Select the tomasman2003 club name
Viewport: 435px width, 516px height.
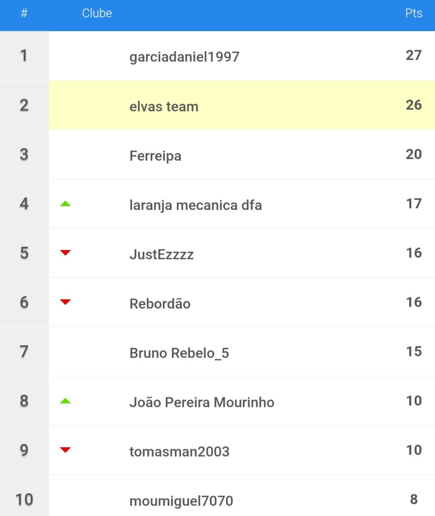(x=179, y=452)
